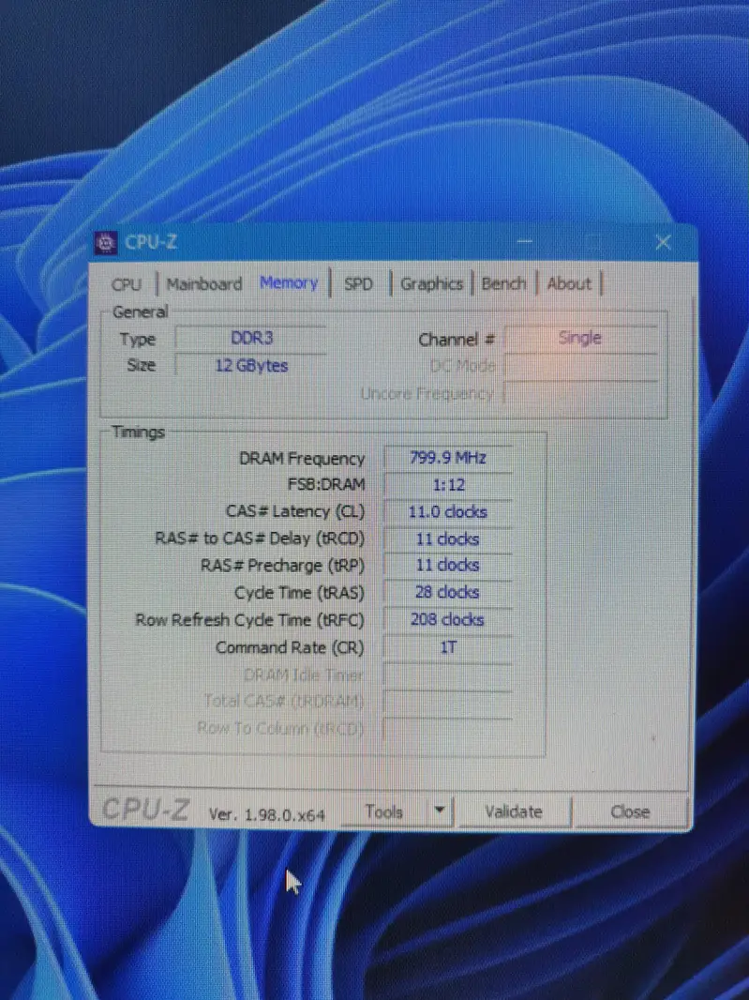The width and height of the screenshot is (749, 1000).
Task: Click the Command Rate 1T field
Action: [x=448, y=647]
